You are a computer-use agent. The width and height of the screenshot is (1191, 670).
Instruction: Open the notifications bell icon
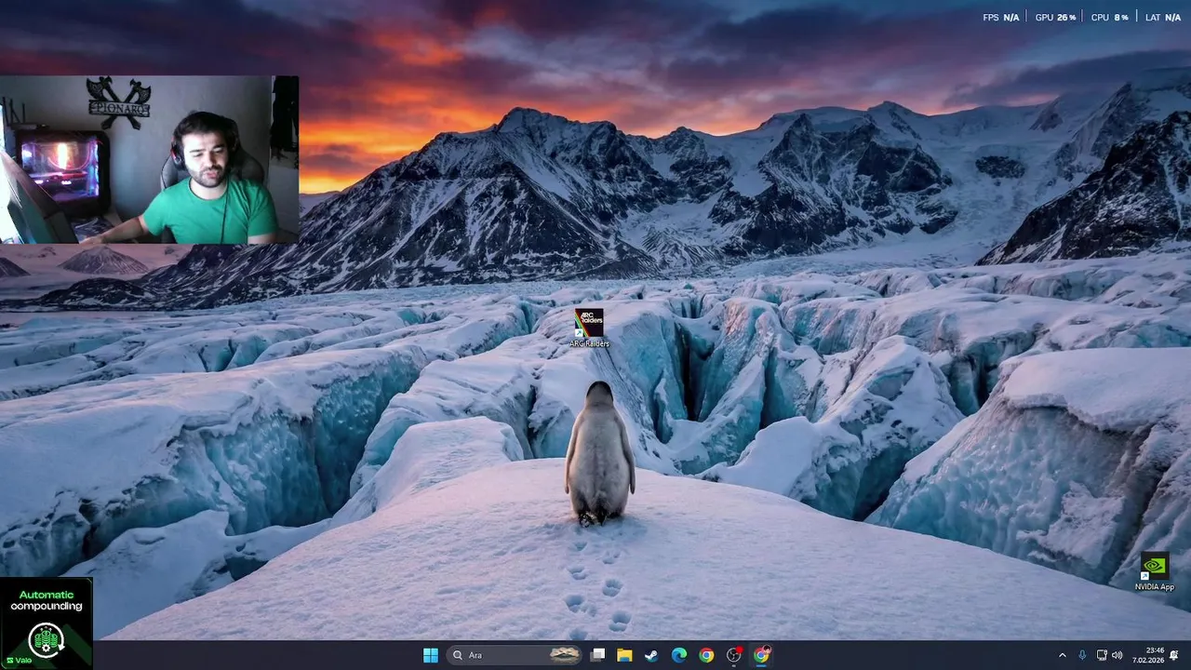click(x=1174, y=655)
